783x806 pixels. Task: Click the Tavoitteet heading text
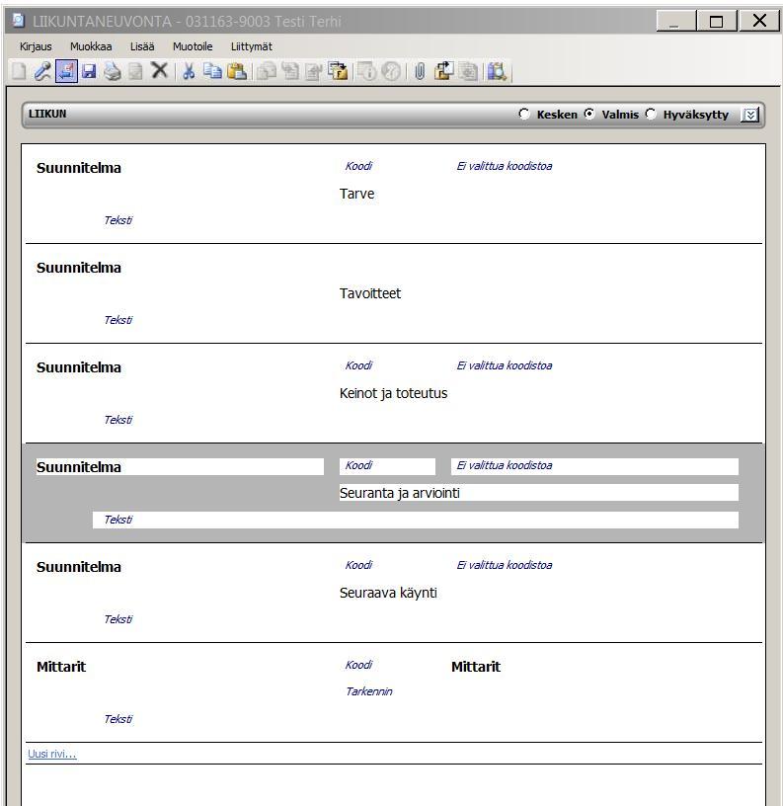coord(370,293)
